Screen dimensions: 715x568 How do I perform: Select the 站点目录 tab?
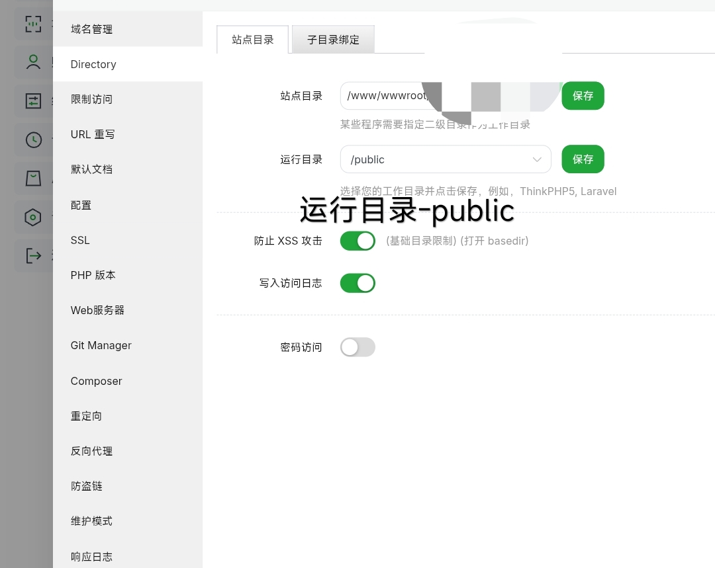[x=252, y=40]
